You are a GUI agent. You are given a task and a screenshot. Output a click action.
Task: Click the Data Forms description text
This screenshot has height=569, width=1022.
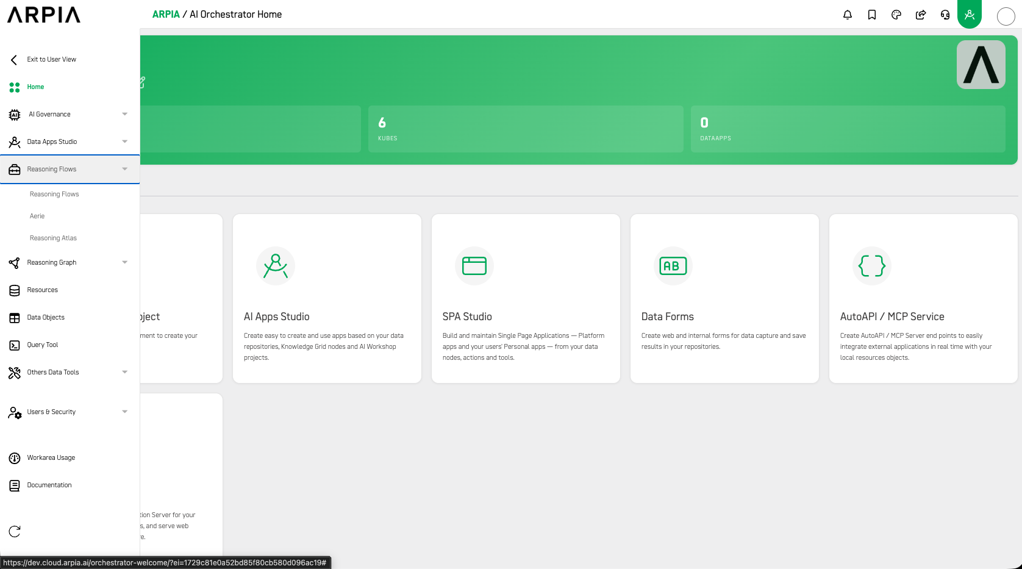tap(723, 342)
